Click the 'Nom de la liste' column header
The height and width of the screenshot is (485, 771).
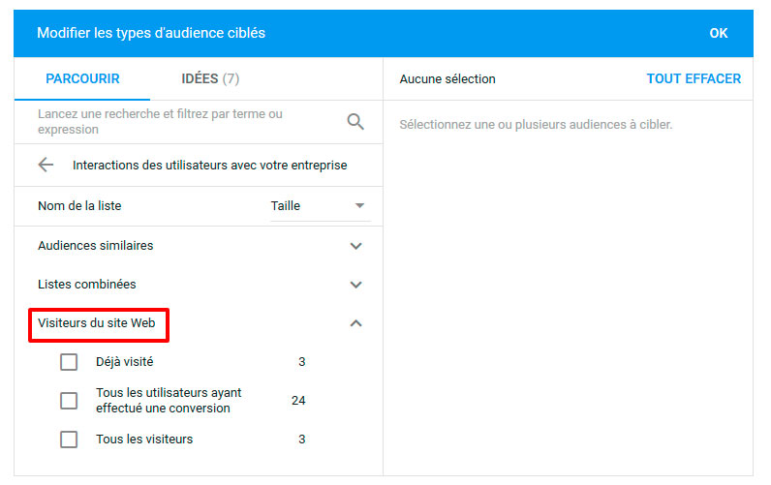79,206
